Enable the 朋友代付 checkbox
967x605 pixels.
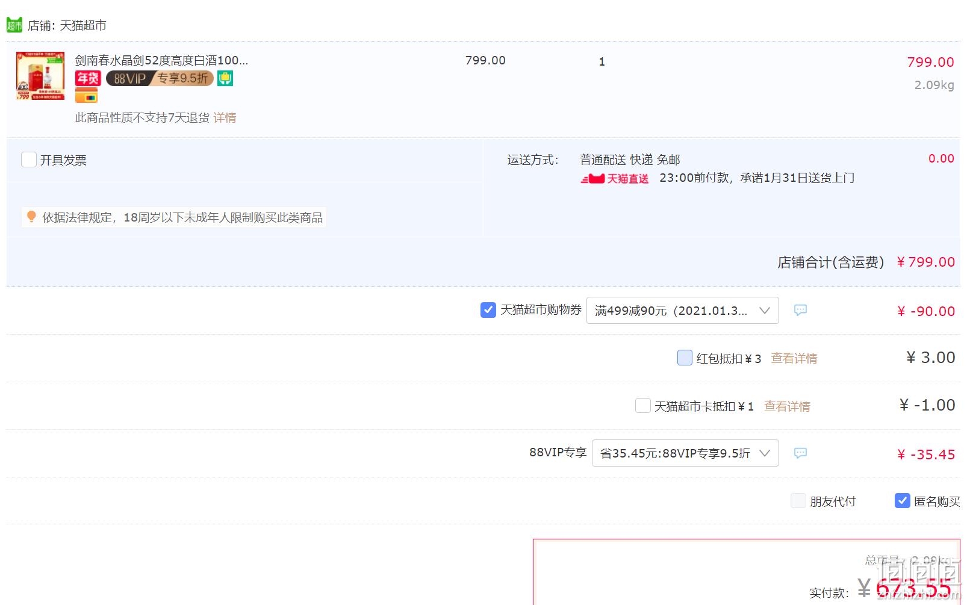point(798,501)
